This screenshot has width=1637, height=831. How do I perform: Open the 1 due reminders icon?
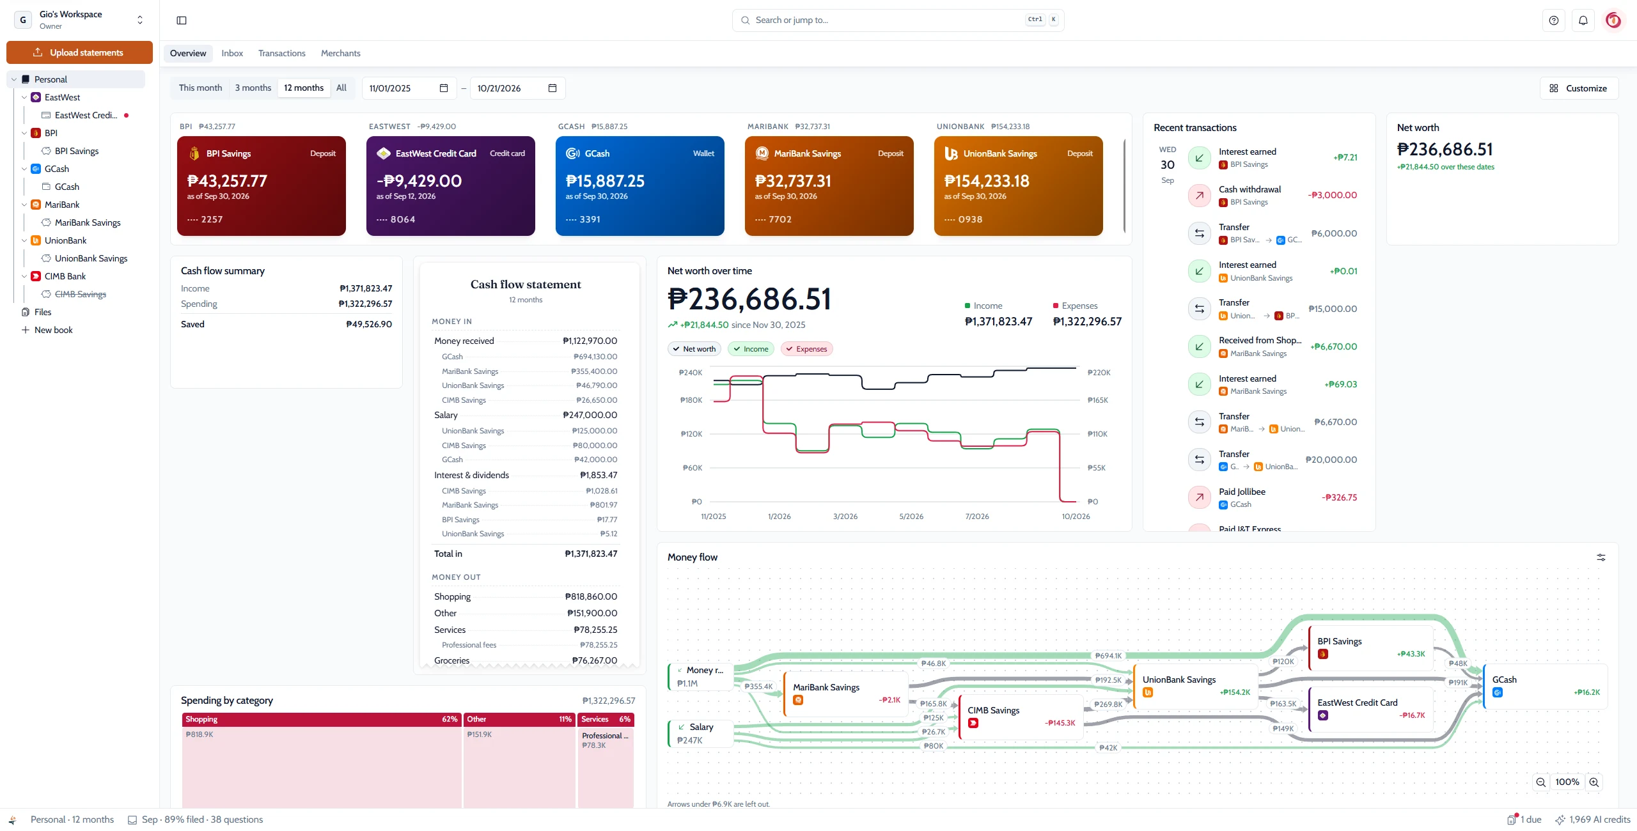[x=1512, y=819]
